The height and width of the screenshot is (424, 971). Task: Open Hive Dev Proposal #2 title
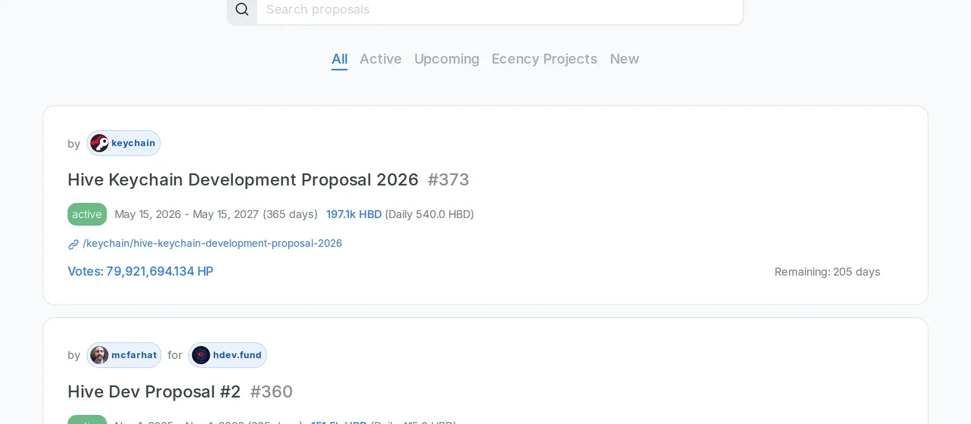(154, 392)
